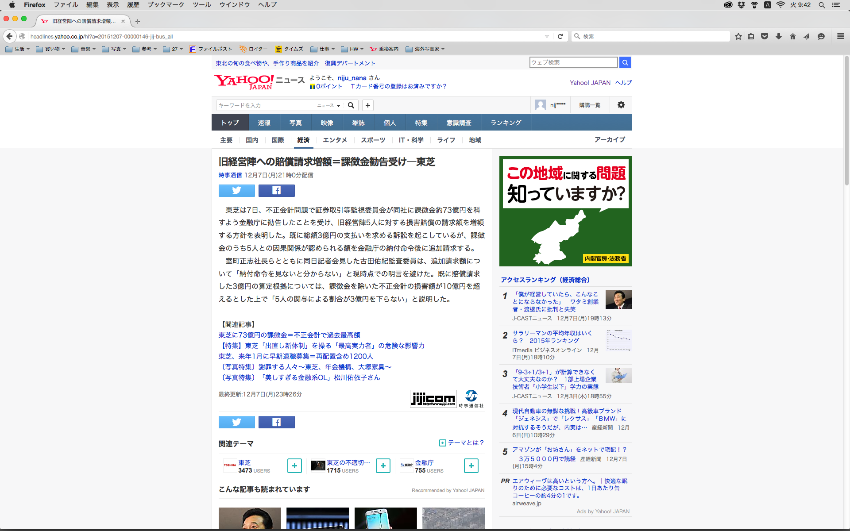Viewport: 850px width, 531px height.
Task: Click the 購読一覧 link
Action: click(x=590, y=105)
